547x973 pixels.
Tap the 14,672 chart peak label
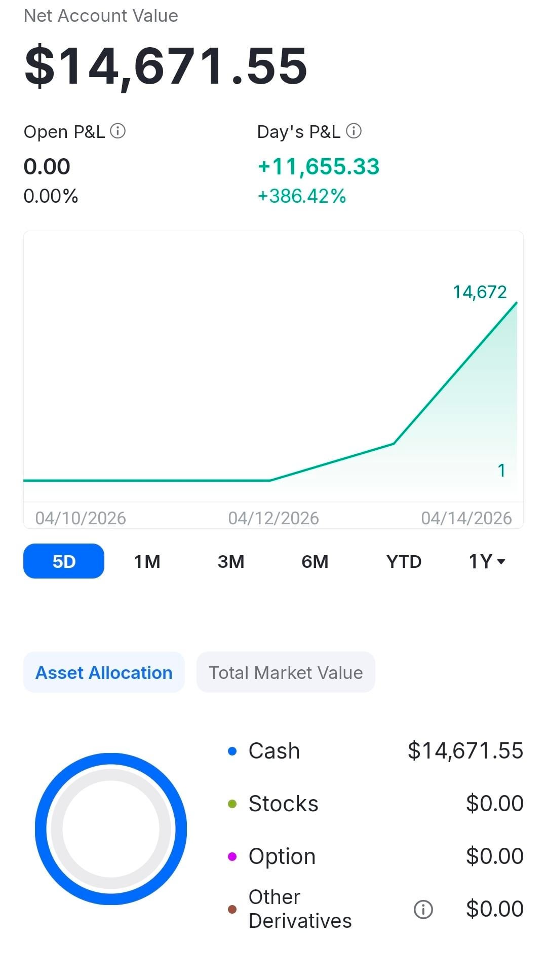tap(479, 292)
